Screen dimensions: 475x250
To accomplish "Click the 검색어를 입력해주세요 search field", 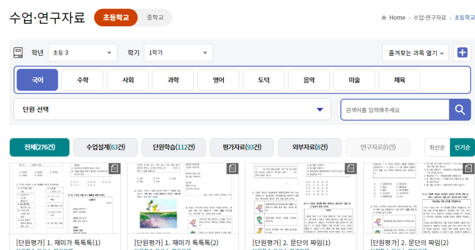I will pos(395,110).
